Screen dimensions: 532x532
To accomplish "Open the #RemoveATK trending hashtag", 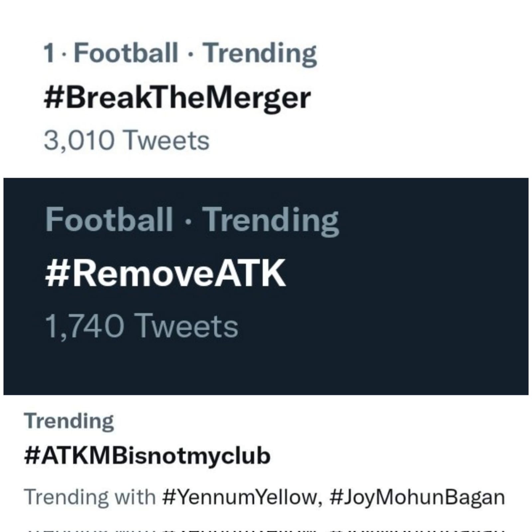I will [165, 273].
